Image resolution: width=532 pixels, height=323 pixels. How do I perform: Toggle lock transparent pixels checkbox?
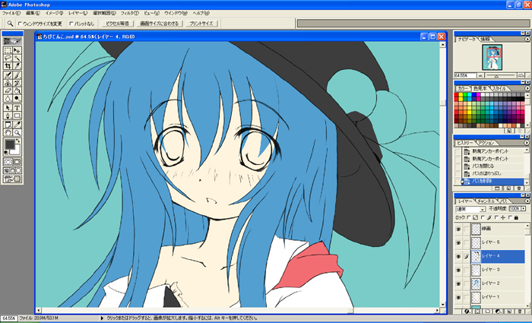tap(469, 217)
